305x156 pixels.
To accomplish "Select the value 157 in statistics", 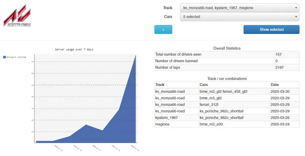I will click(x=287, y=54).
